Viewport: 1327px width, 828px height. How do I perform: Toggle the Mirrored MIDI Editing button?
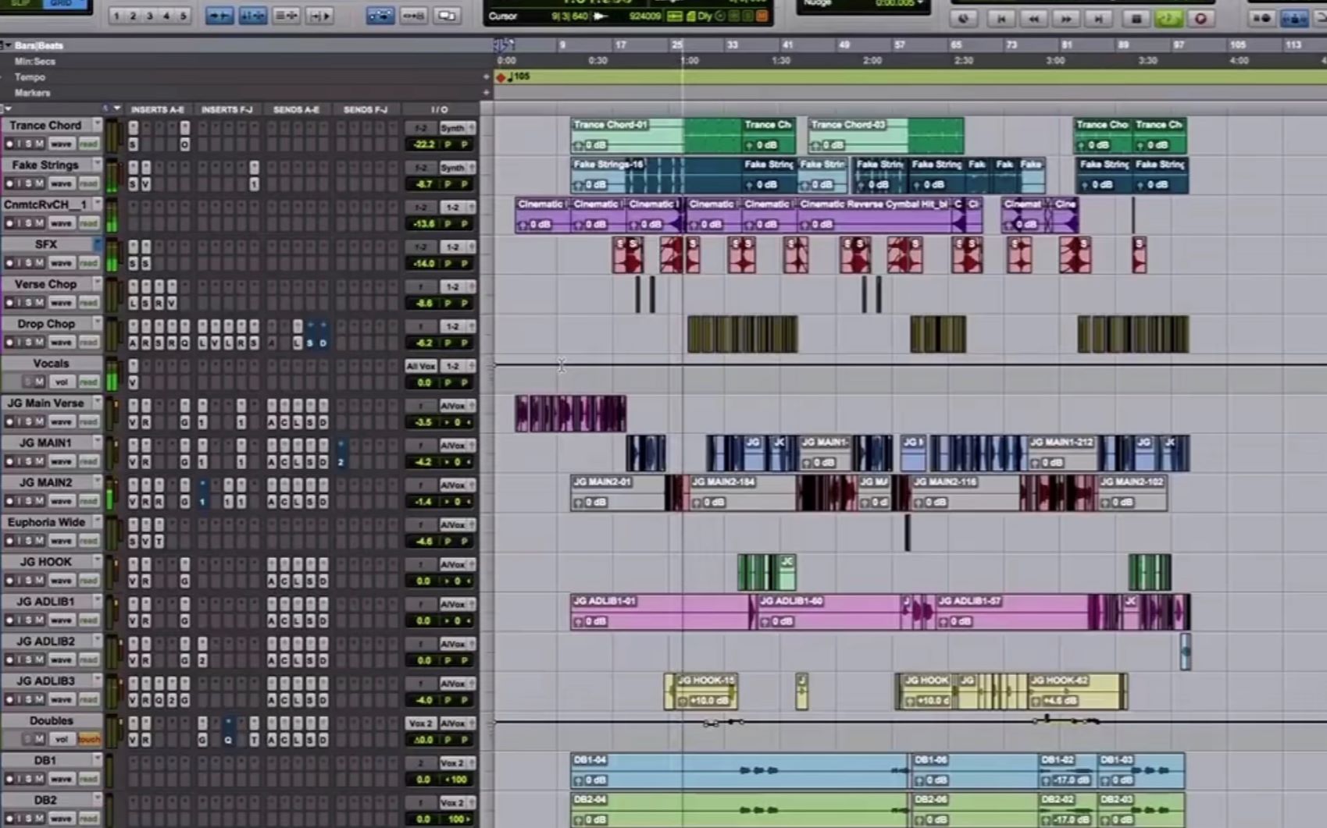pos(413,16)
